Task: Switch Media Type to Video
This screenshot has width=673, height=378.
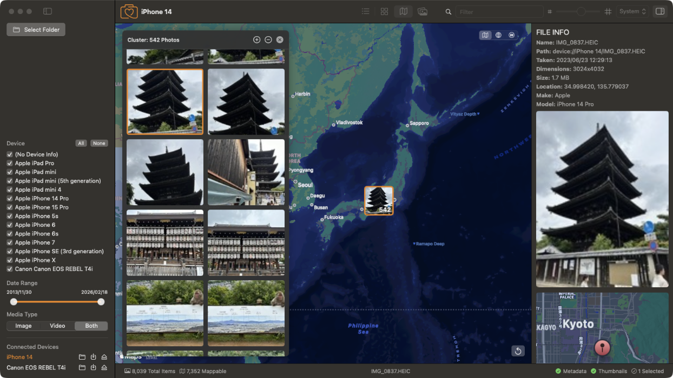Action: 57,326
